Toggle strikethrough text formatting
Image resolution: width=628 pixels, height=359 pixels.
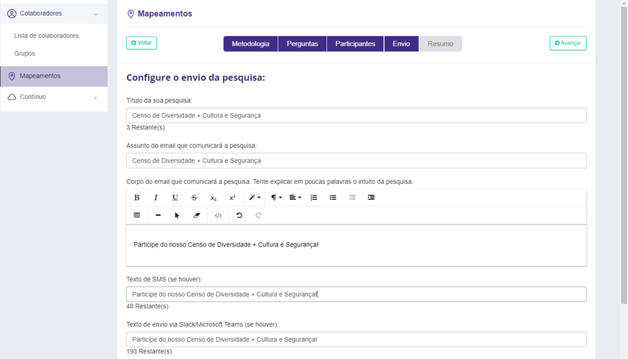click(194, 198)
